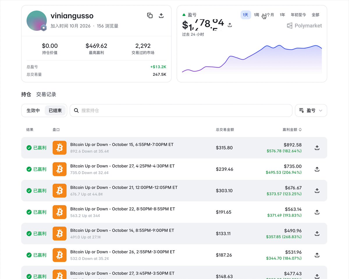This screenshot has height=279, width=349.
Task: Click the $495.53 (206.94%) profit text
Action: click(284, 172)
